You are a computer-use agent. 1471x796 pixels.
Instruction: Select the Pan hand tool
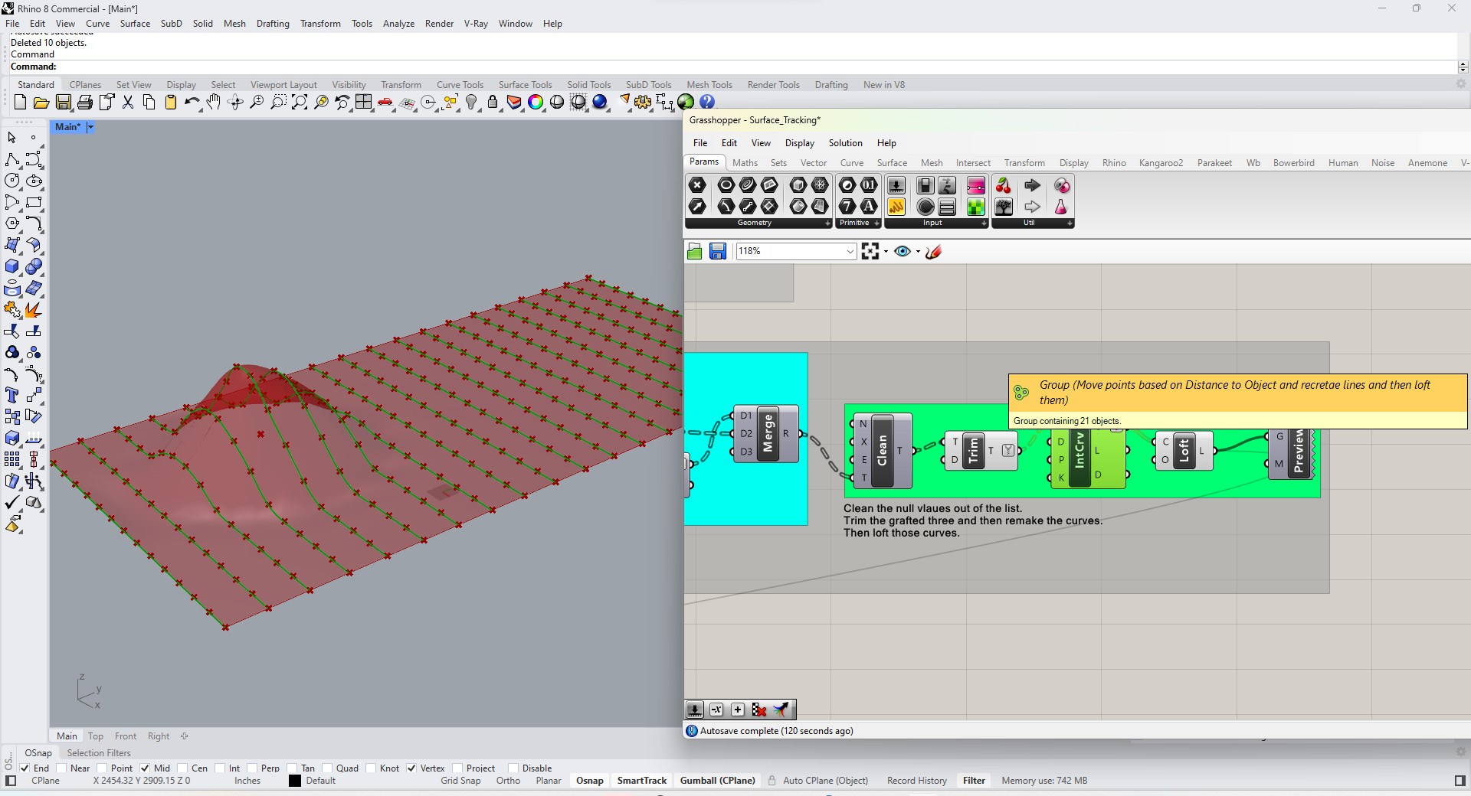214,103
